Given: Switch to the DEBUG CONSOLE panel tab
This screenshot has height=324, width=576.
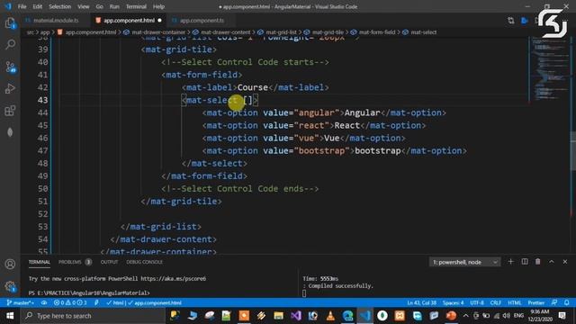Looking at the screenshot, I should pyautogui.click(x=144, y=262).
